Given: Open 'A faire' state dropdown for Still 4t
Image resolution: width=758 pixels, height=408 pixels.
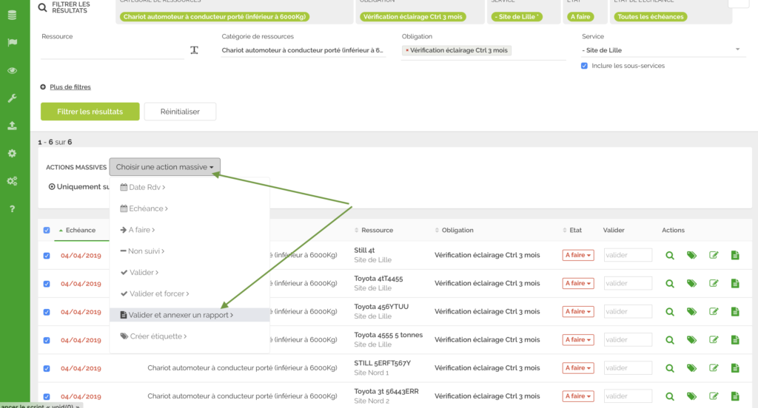Looking at the screenshot, I should point(578,255).
